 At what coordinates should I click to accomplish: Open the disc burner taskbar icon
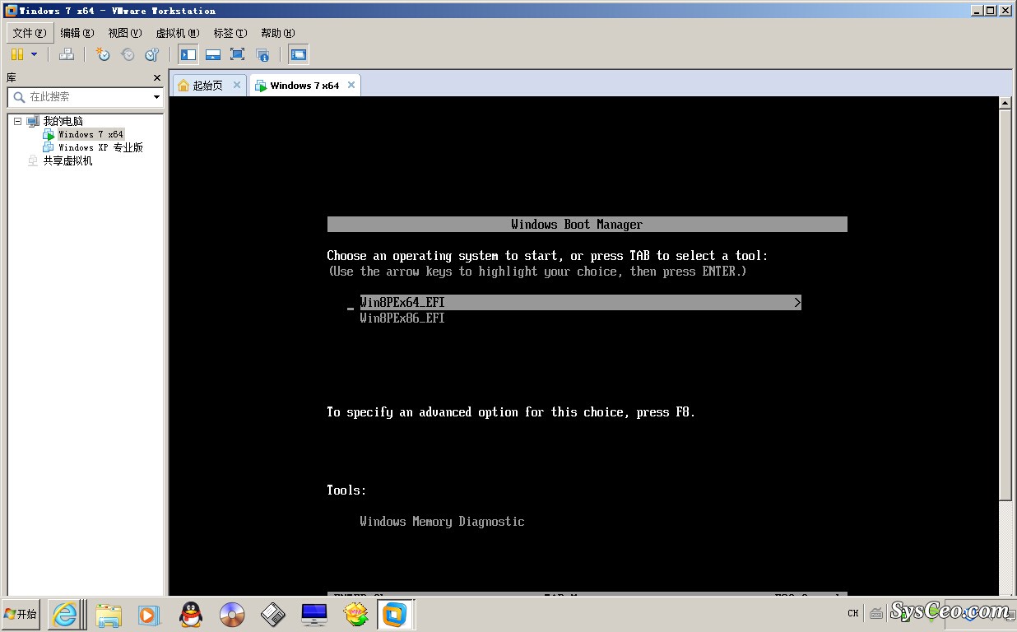pos(232,615)
